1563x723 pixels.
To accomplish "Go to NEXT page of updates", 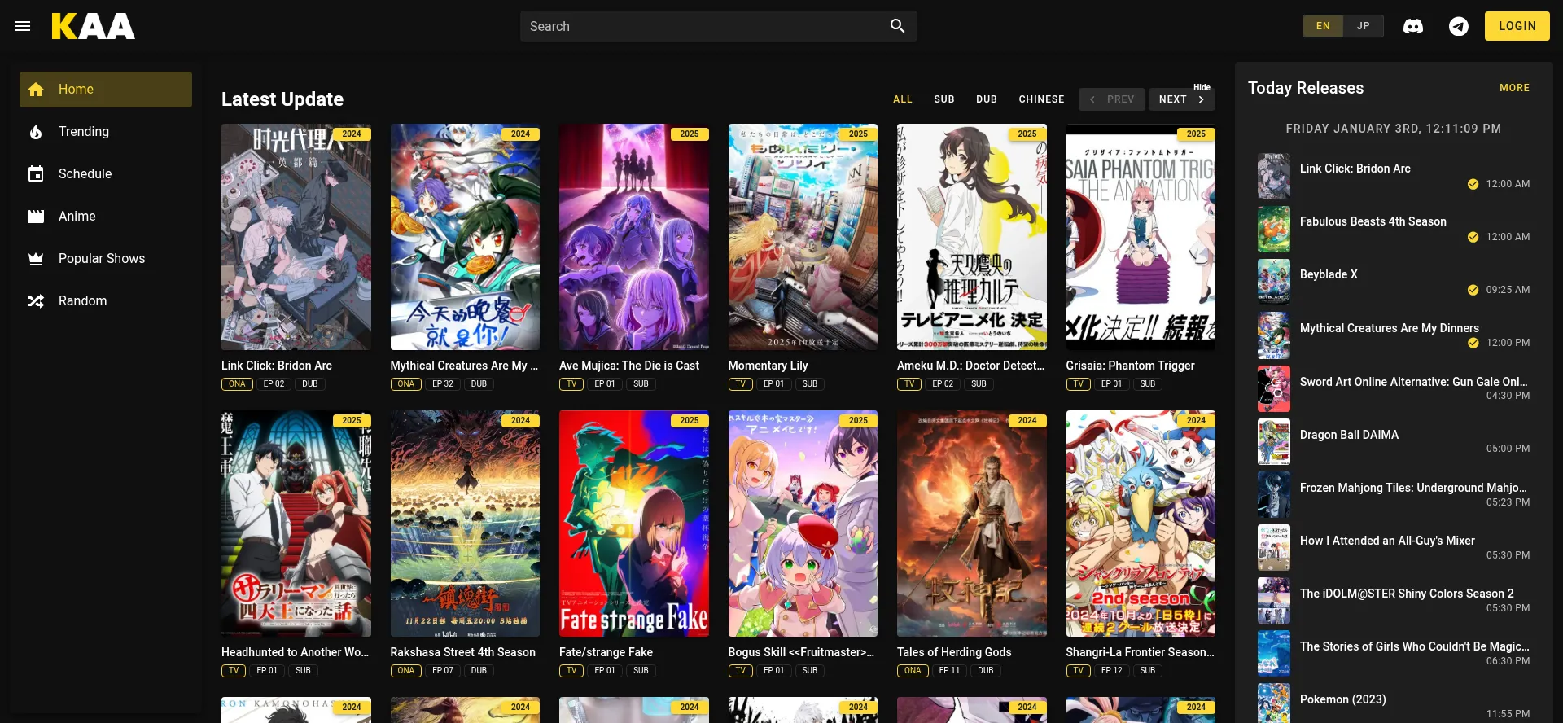I will click(x=1182, y=99).
